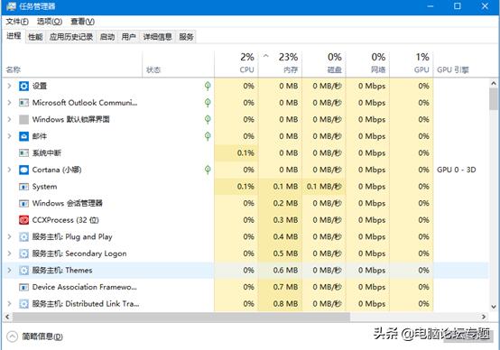This screenshot has width=500, height=350.
Task: Click the leaf status icon for Cortana
Action: click(208, 170)
